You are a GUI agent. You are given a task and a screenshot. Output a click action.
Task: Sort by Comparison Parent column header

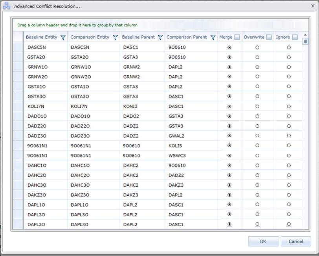(187, 37)
